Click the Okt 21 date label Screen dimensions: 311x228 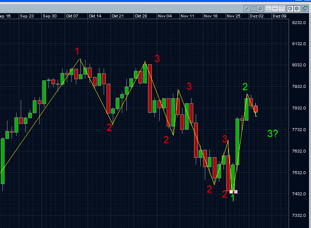click(118, 16)
